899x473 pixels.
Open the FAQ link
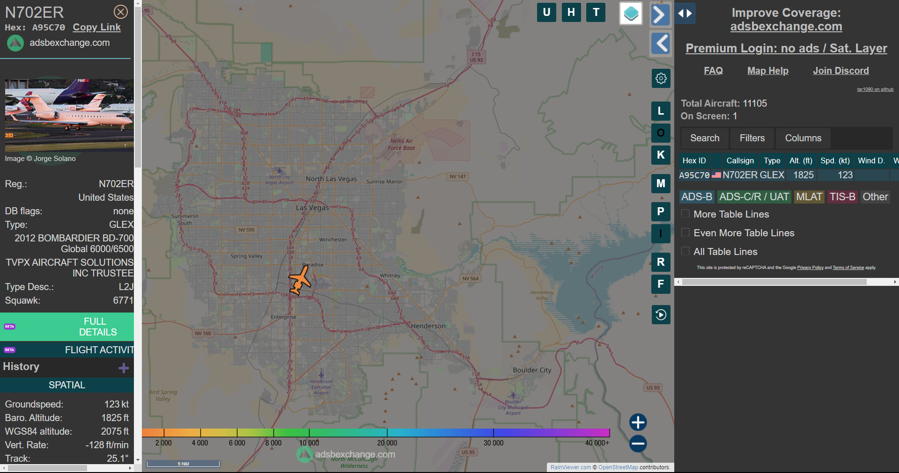coord(713,71)
